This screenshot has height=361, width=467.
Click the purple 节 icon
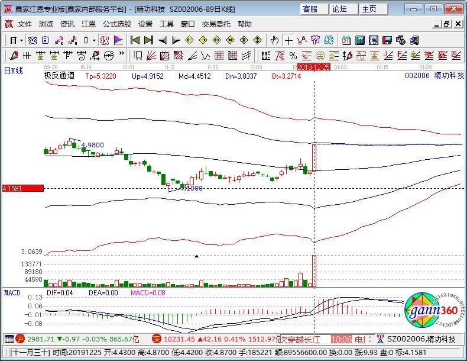316,40
